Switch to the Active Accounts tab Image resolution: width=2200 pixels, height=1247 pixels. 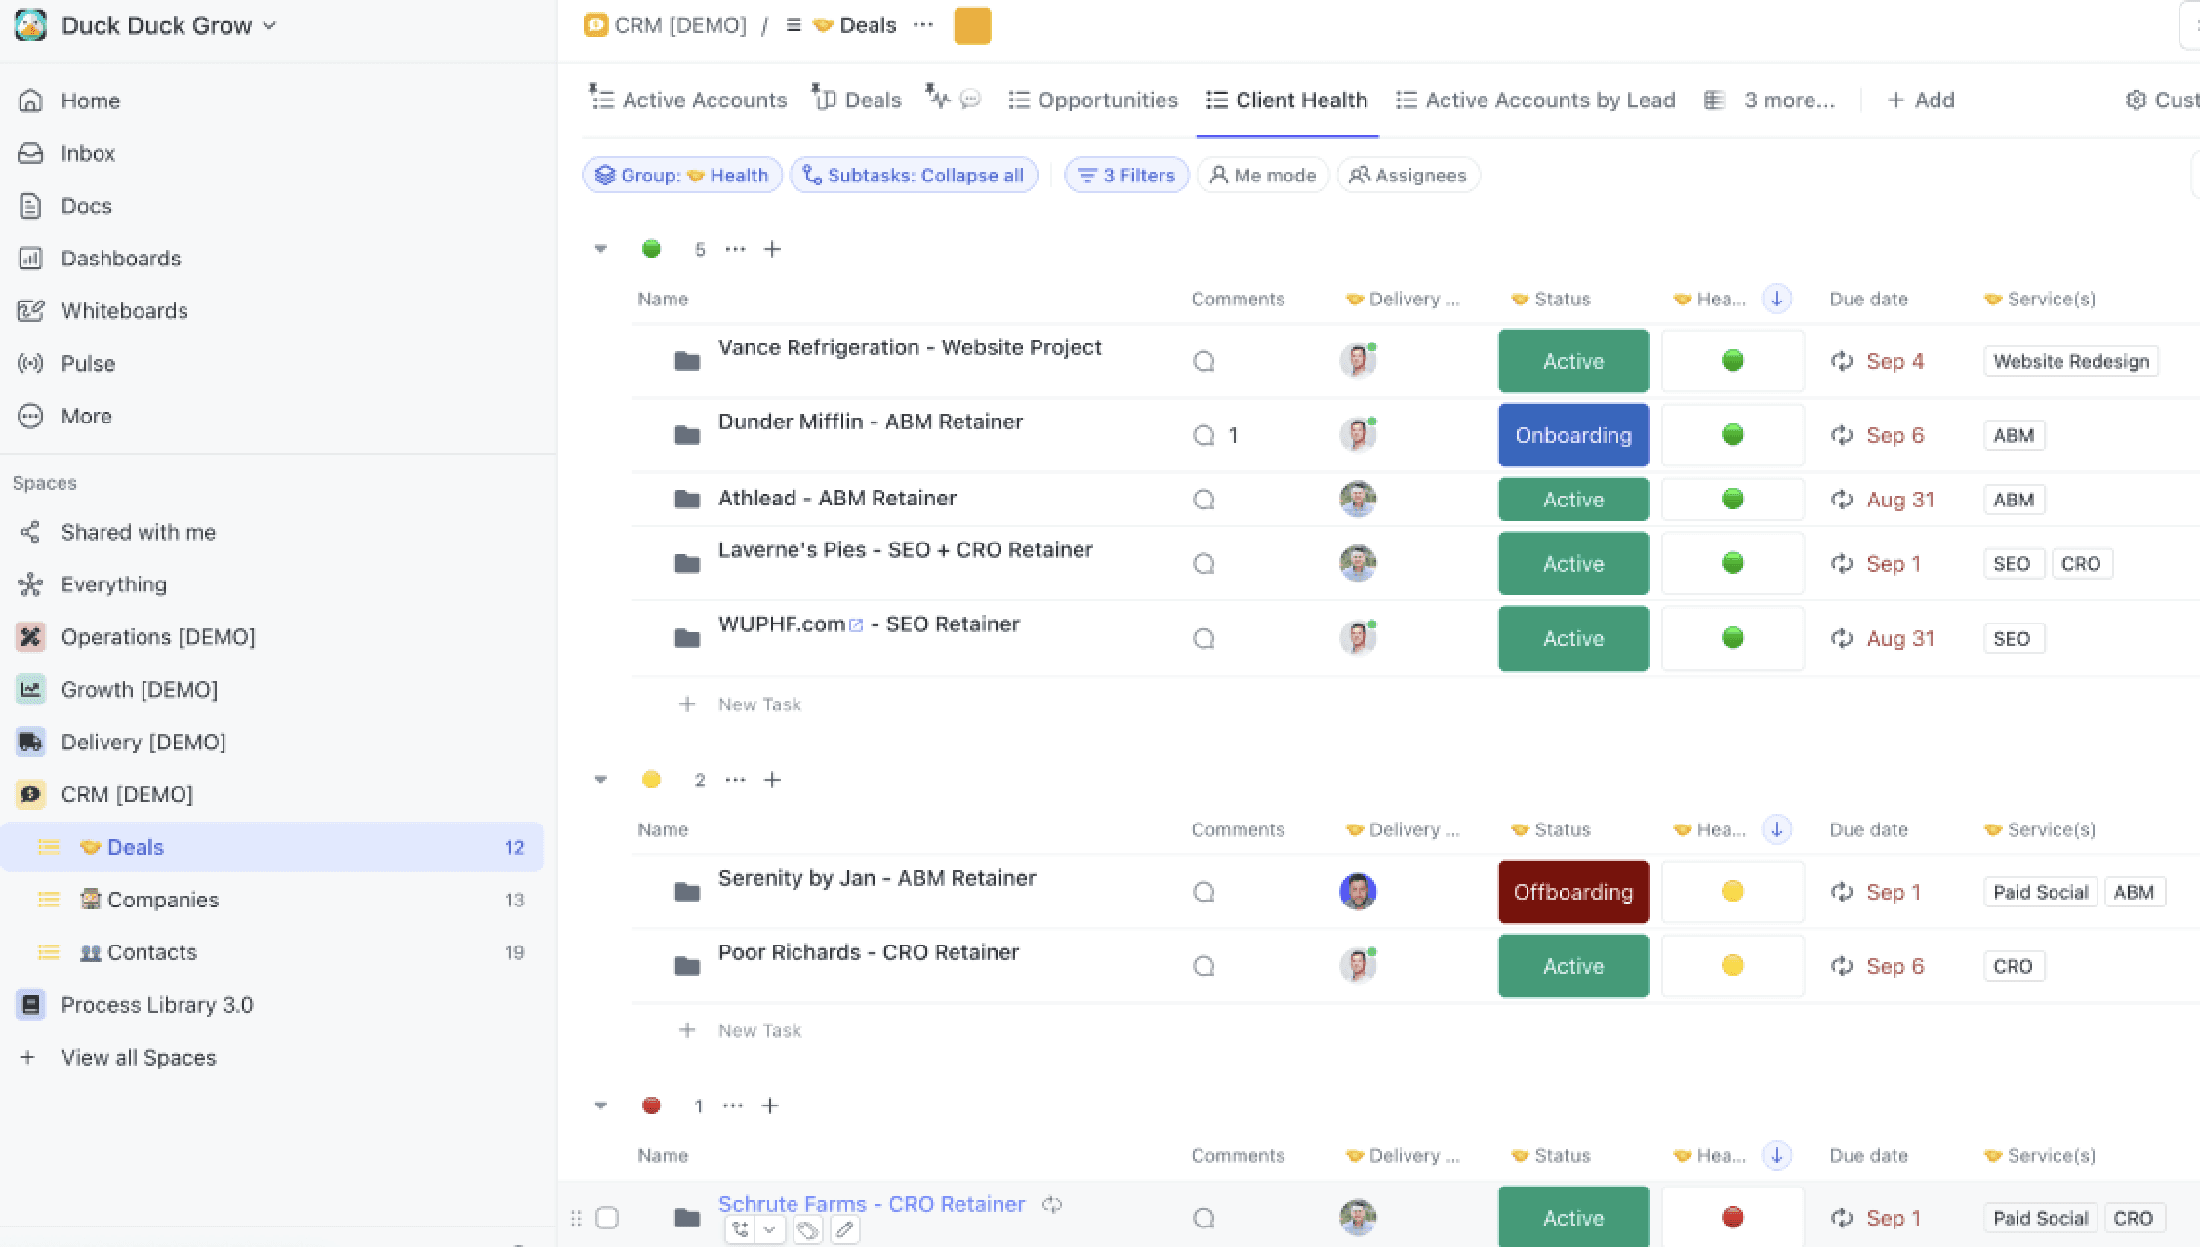[x=688, y=100]
